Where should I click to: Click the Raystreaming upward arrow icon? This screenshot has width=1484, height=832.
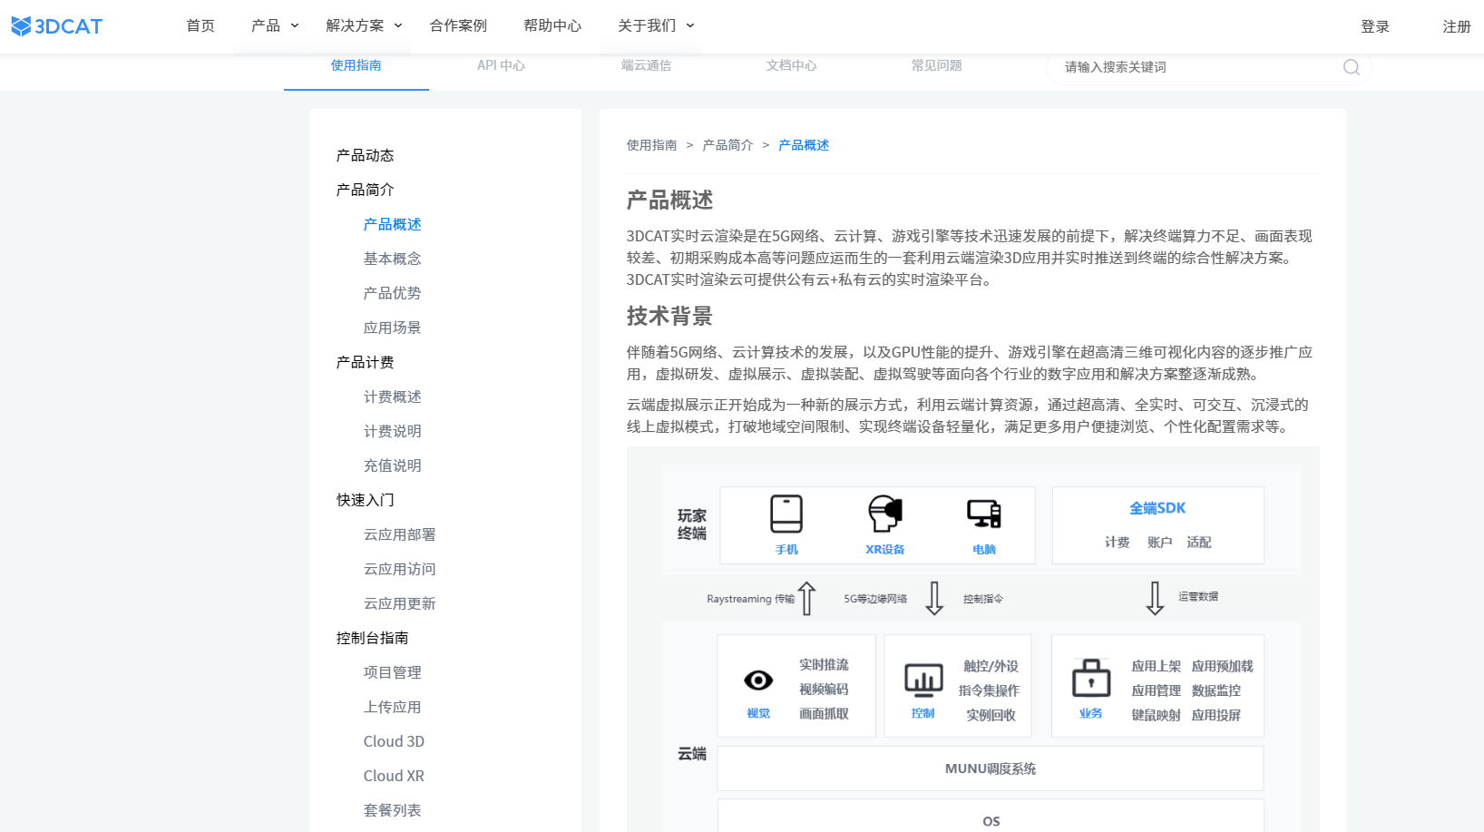(x=807, y=599)
